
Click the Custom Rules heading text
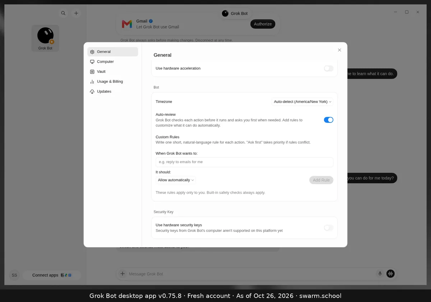pos(167,137)
